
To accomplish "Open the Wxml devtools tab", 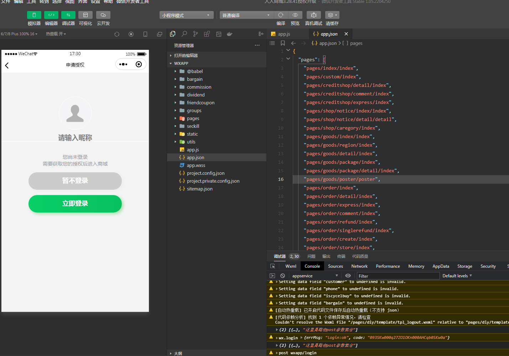I will click(x=291, y=266).
